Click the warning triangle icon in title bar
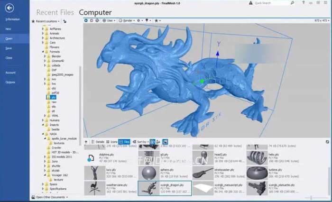 coord(251,3)
